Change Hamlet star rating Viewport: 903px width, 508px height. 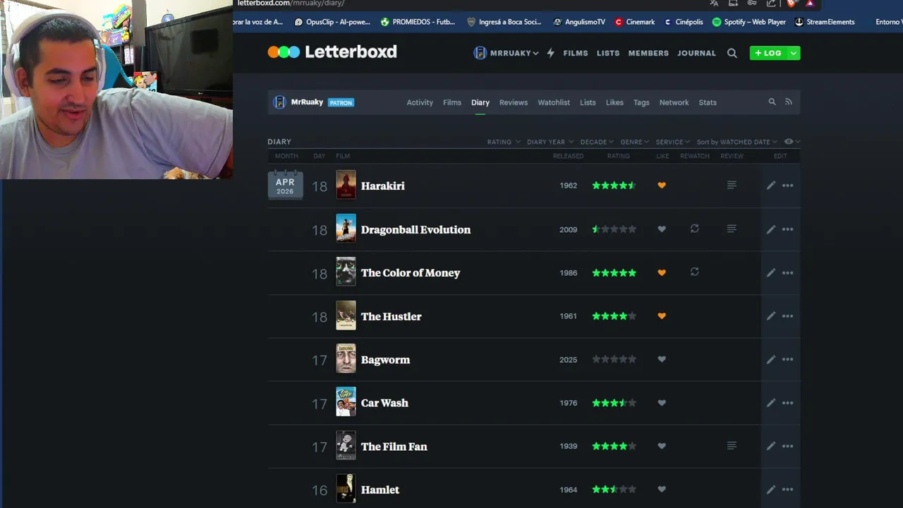[x=614, y=490]
